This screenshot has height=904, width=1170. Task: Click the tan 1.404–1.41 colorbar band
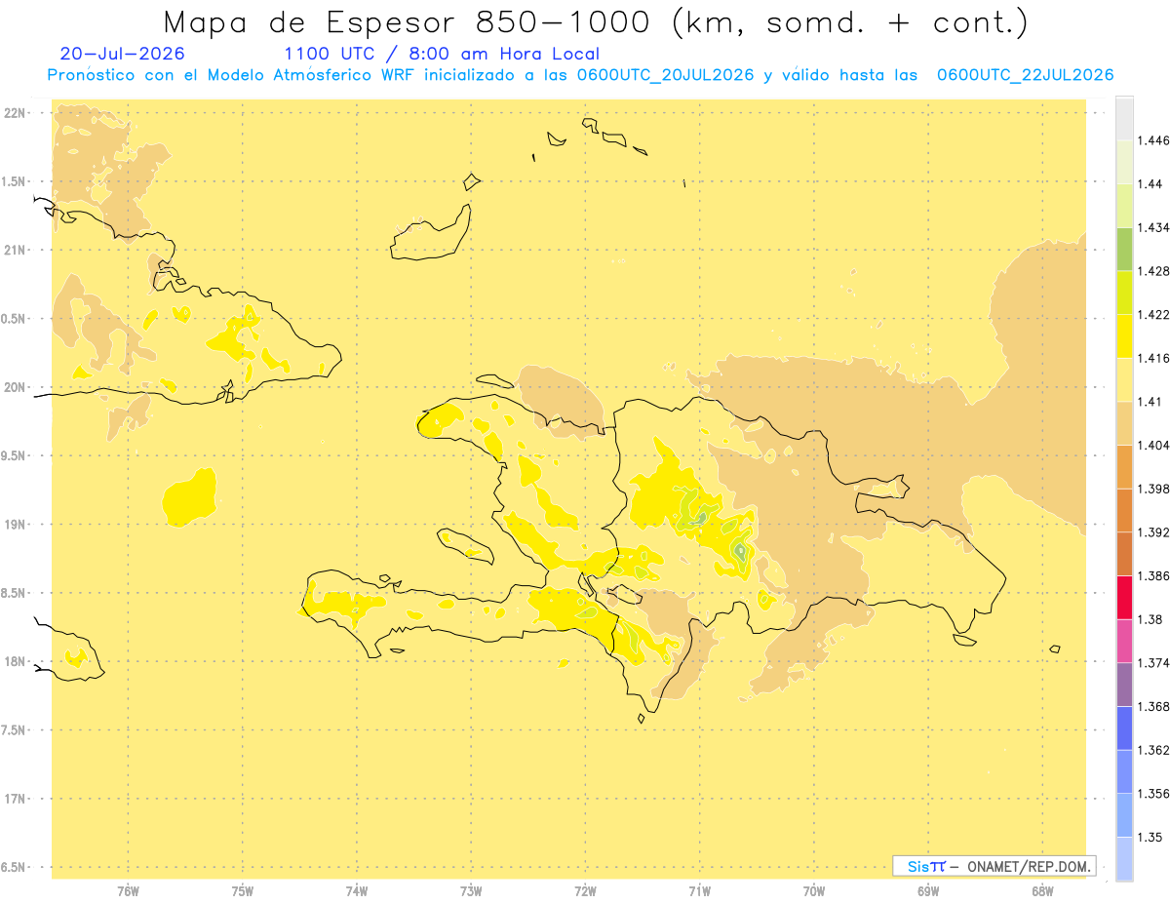point(1124,422)
